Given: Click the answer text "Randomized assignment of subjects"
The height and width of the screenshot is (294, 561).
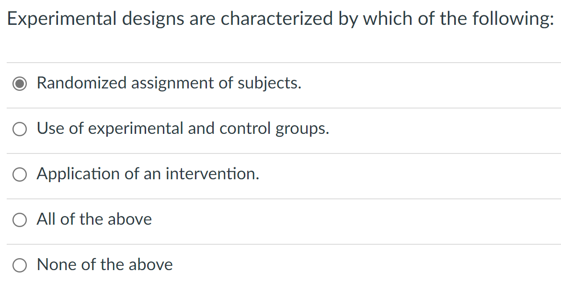Looking at the screenshot, I should 169,83.
